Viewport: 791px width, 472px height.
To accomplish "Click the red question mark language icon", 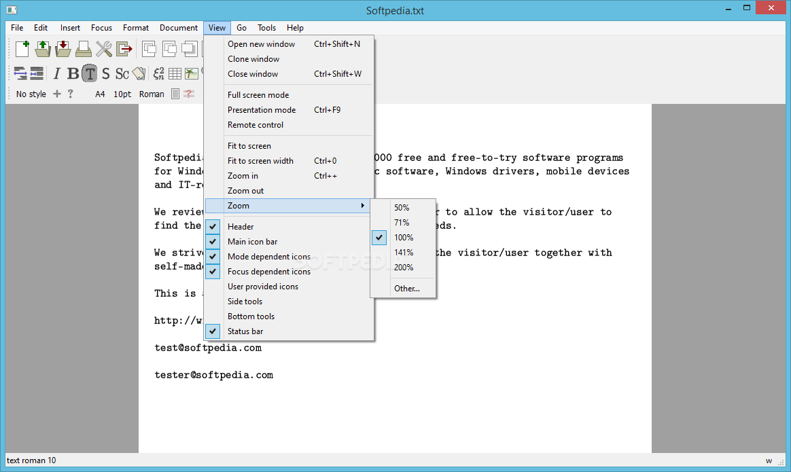I will pos(189,94).
